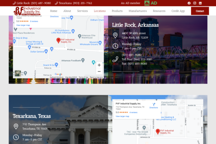Open the About menu item

pos(67,11)
